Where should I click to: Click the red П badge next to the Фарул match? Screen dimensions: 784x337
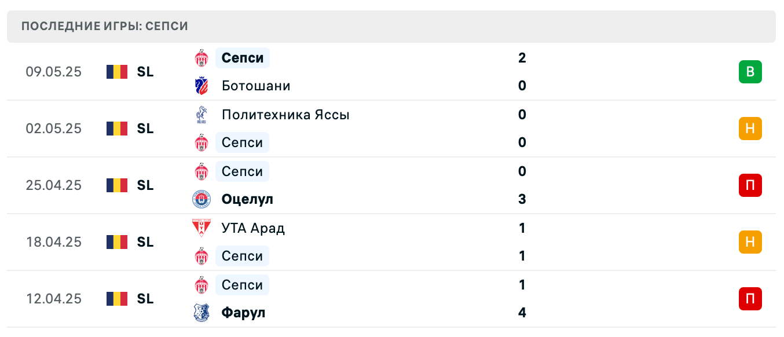[x=750, y=299]
